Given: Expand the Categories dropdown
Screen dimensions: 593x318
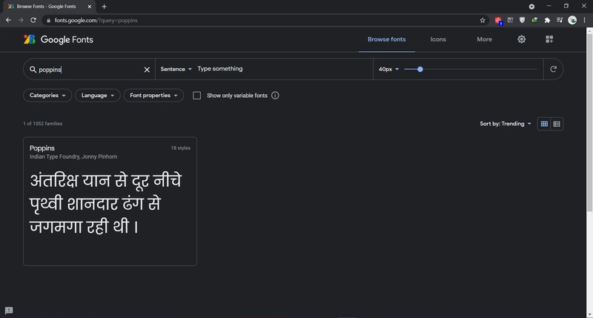Looking at the screenshot, I should [48, 96].
